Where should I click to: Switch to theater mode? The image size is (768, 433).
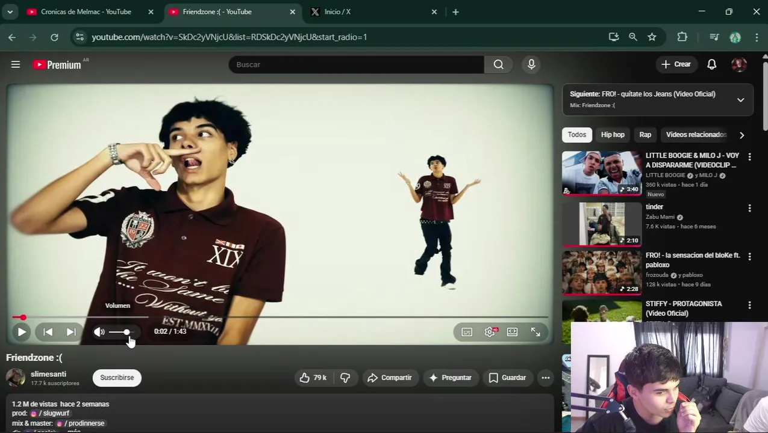(512, 332)
